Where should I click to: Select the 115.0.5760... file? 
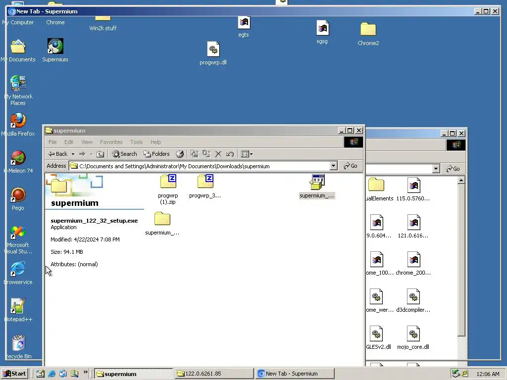coord(413,190)
